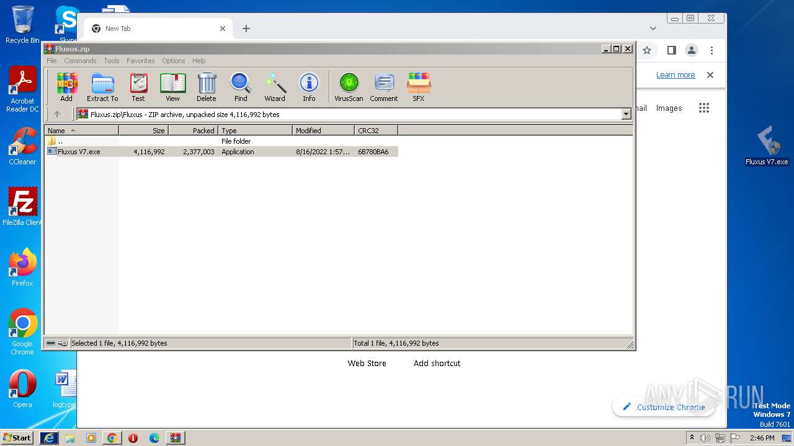Open the View file tool
Screen dimensions: 794x446
coord(172,87)
